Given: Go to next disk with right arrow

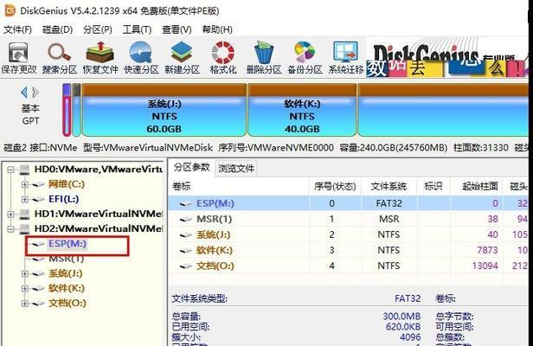Looking at the screenshot, I should click(35, 92).
